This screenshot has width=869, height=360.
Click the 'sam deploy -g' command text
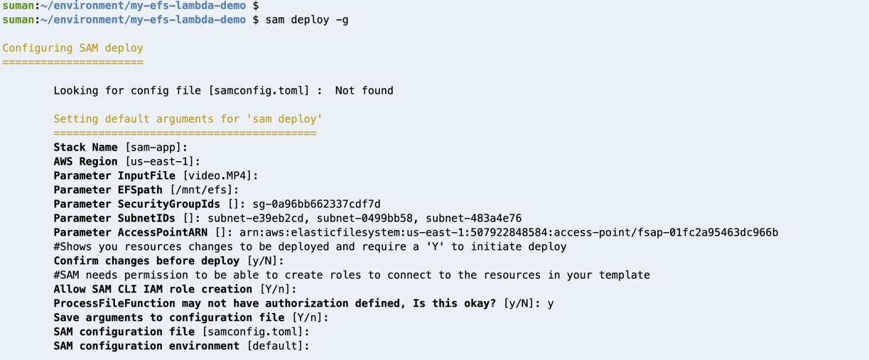click(x=307, y=20)
